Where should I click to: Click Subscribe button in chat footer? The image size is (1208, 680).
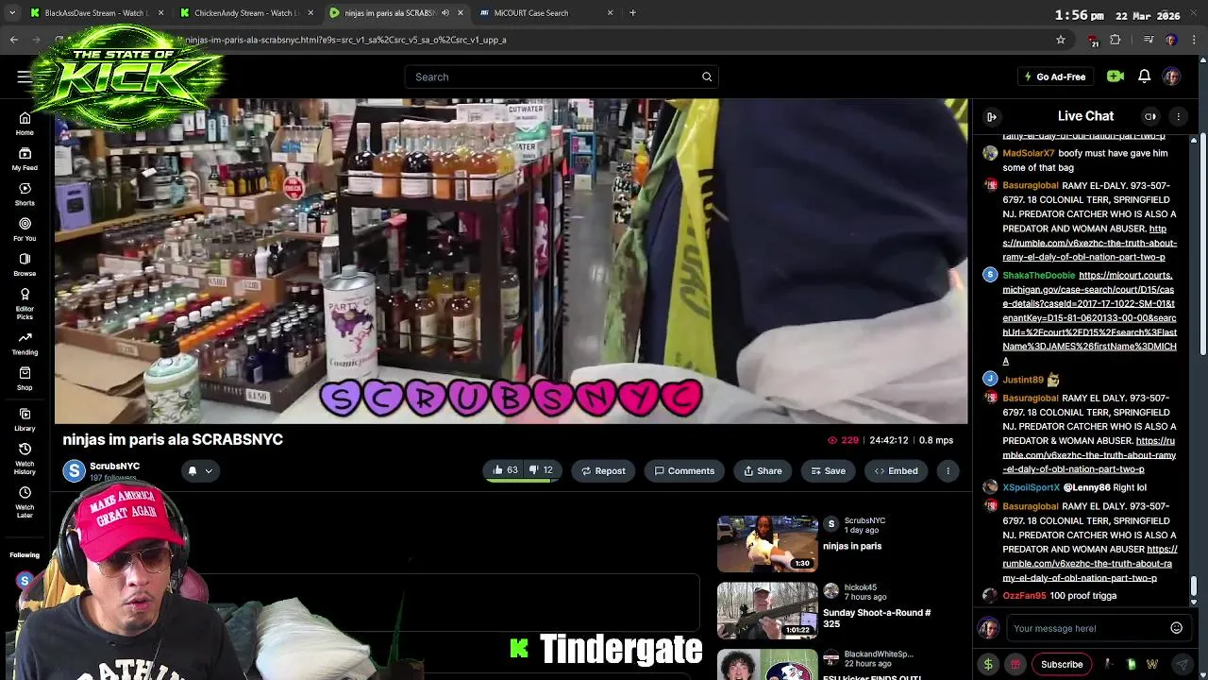point(1062,665)
